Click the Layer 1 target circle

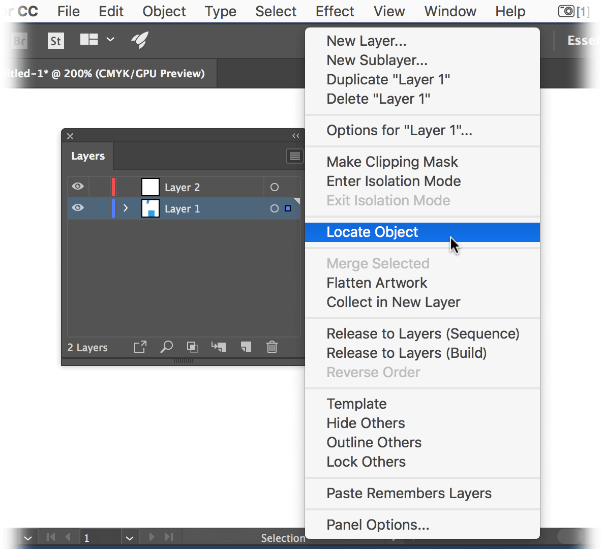pyautogui.click(x=274, y=208)
